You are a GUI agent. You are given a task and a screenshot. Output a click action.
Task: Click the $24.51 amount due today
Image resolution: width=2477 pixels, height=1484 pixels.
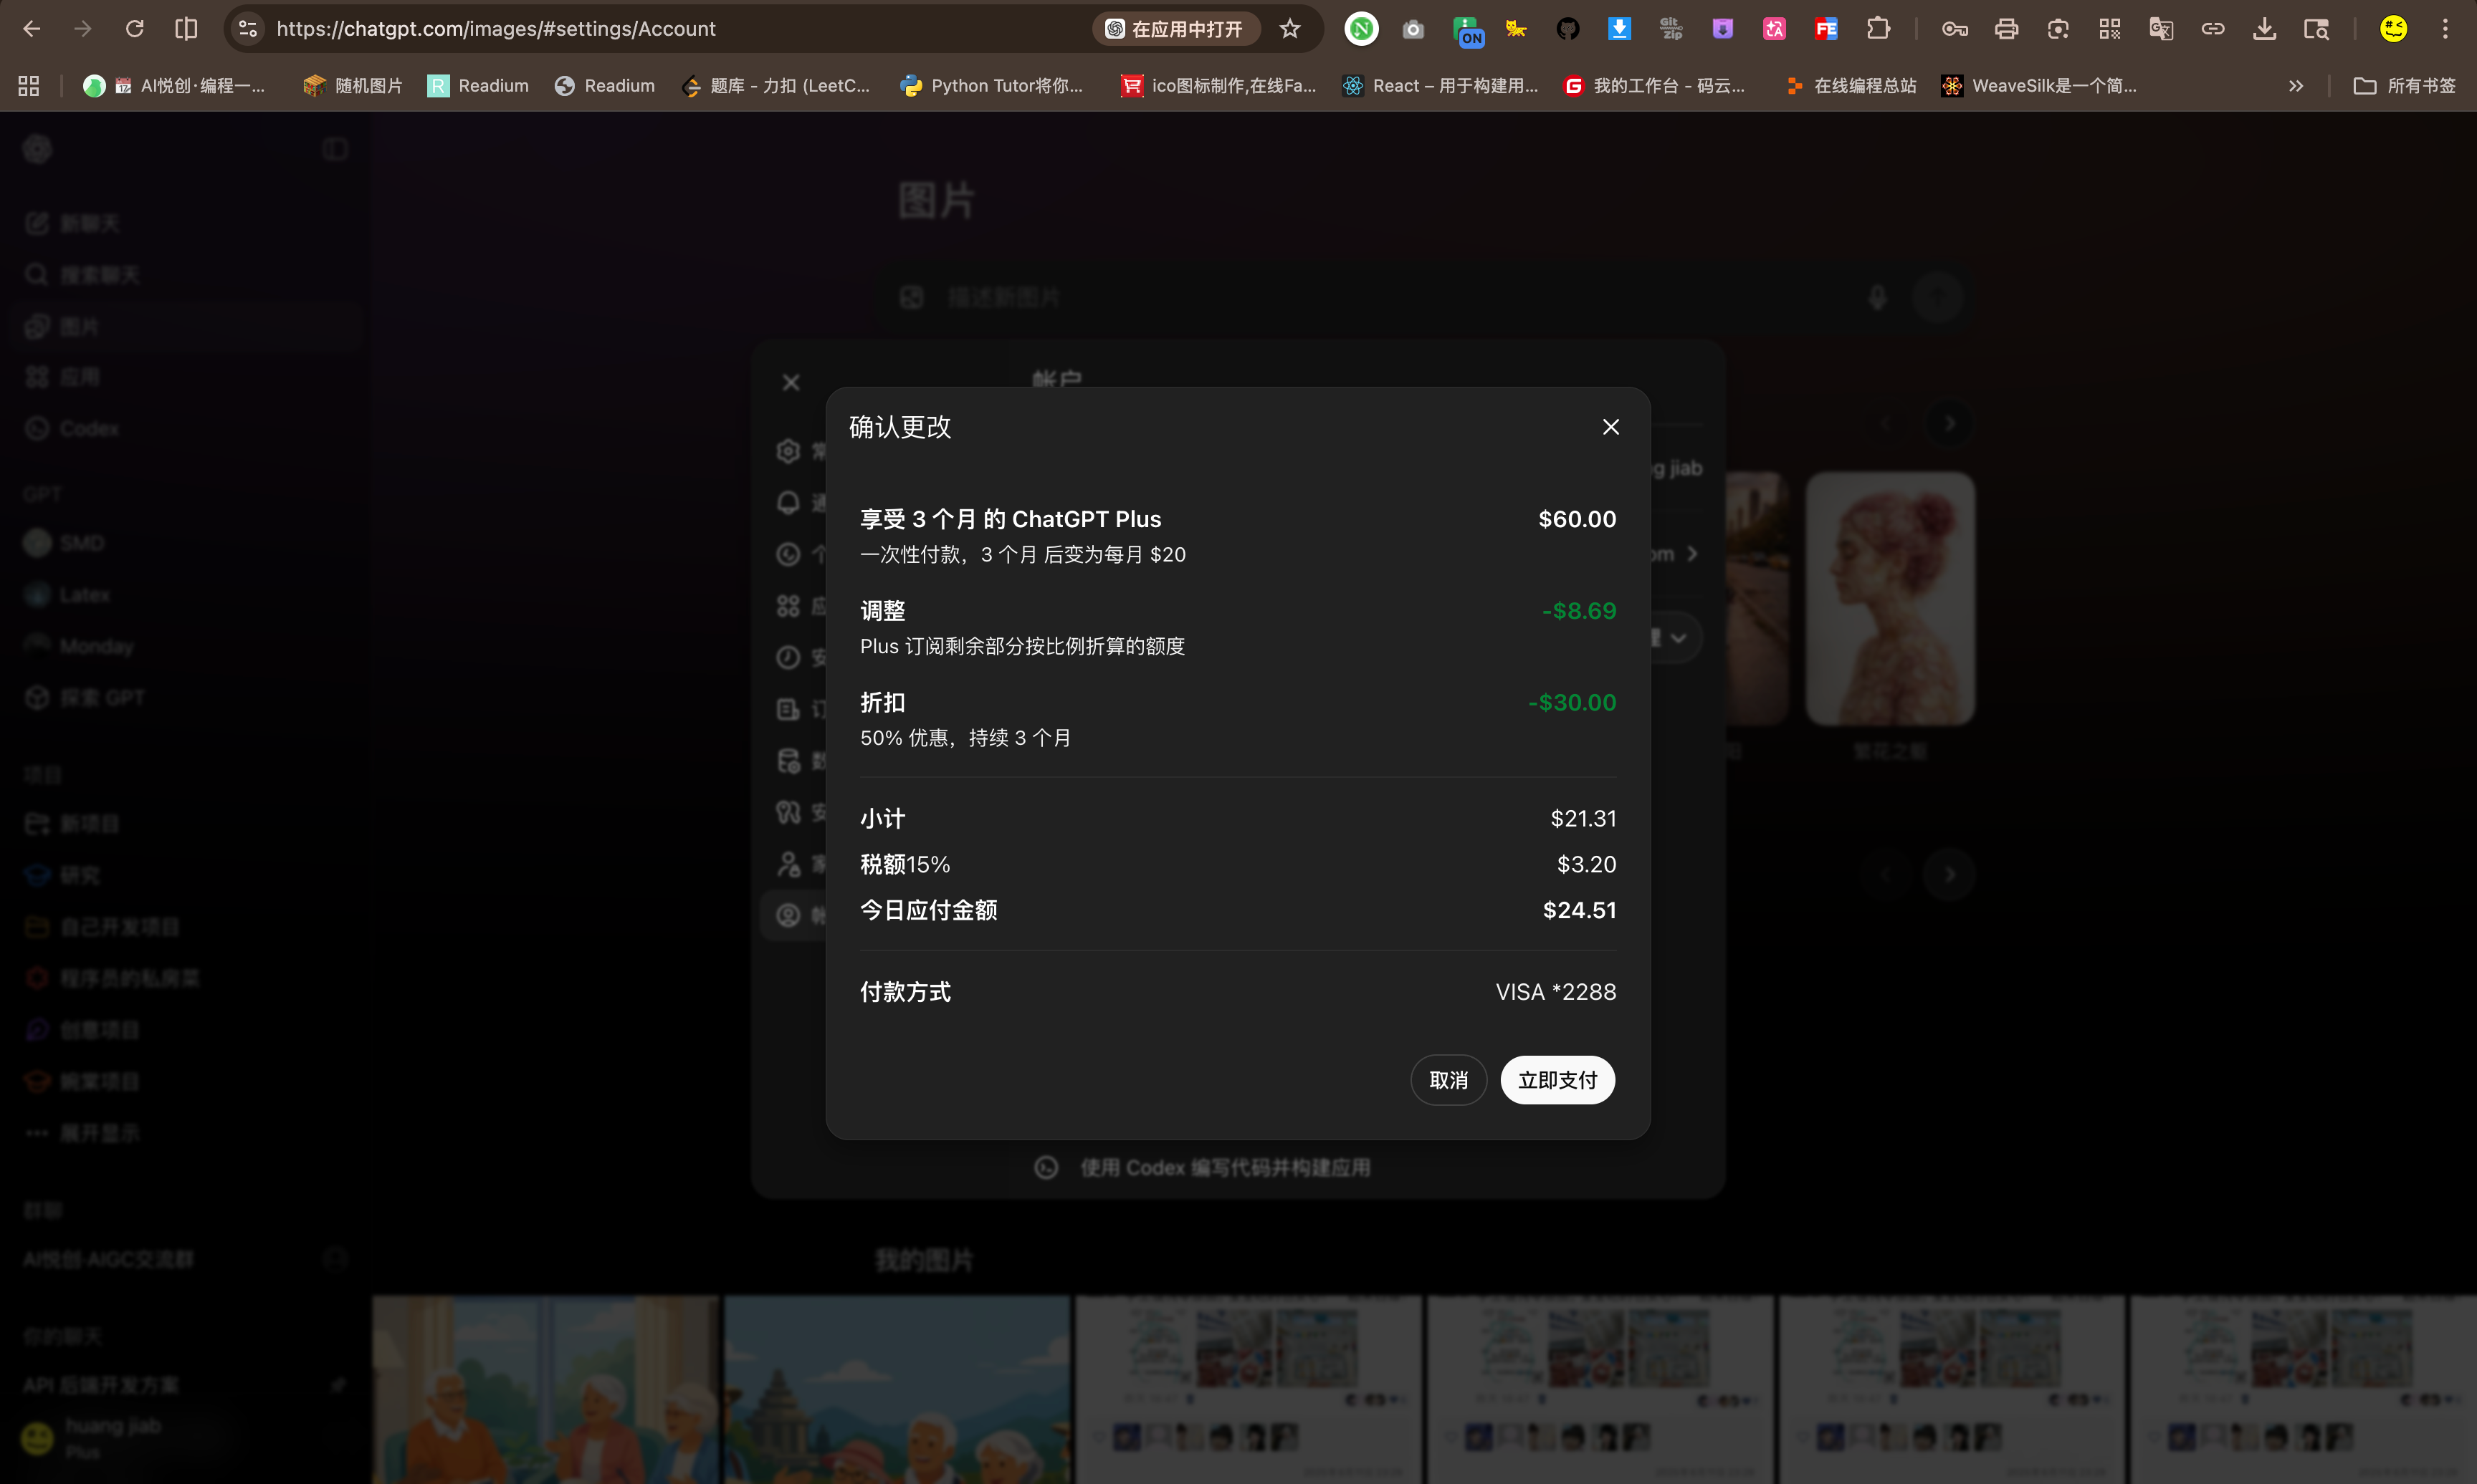click(x=1580, y=910)
